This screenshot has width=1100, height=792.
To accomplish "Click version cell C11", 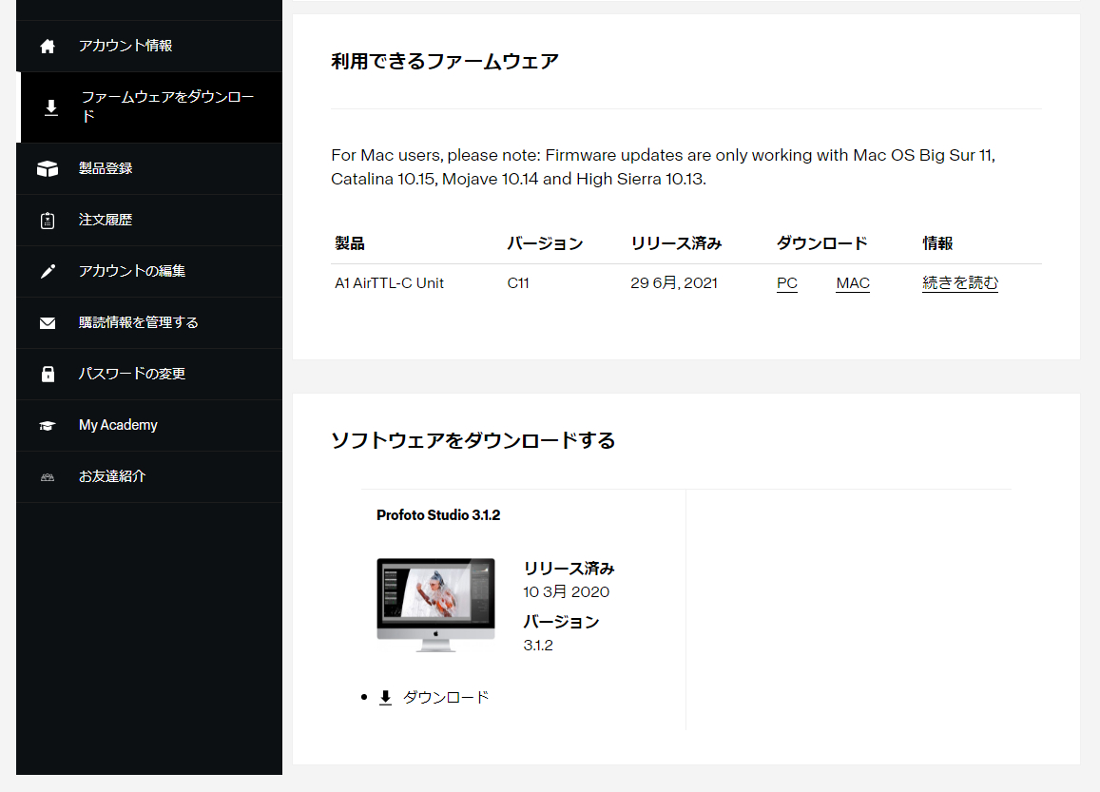I will 518,283.
